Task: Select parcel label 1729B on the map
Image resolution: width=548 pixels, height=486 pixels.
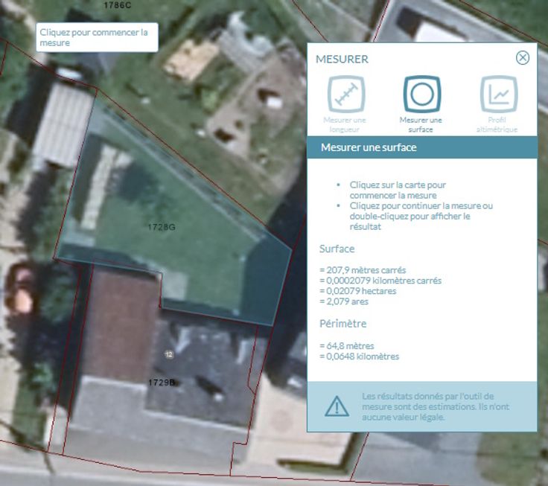Action: [x=161, y=382]
